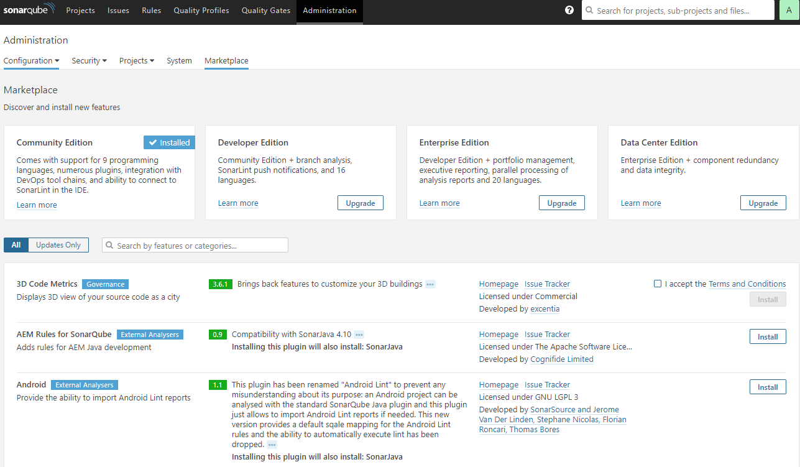Click the Governance category tag
800x467 pixels.
pos(105,284)
